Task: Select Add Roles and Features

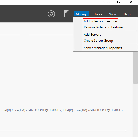Action: (x=101, y=21)
